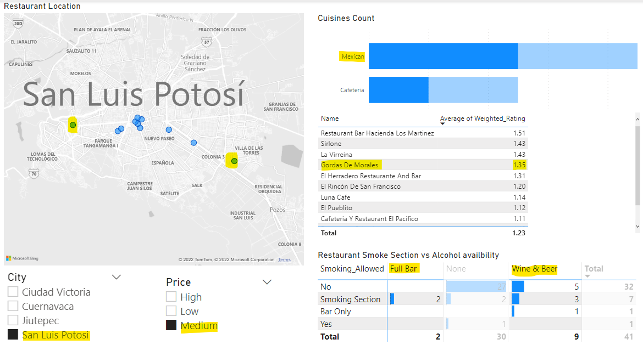The width and height of the screenshot is (643, 356).
Task: Click the highlighted green marker on the west side
Action: (x=72, y=125)
